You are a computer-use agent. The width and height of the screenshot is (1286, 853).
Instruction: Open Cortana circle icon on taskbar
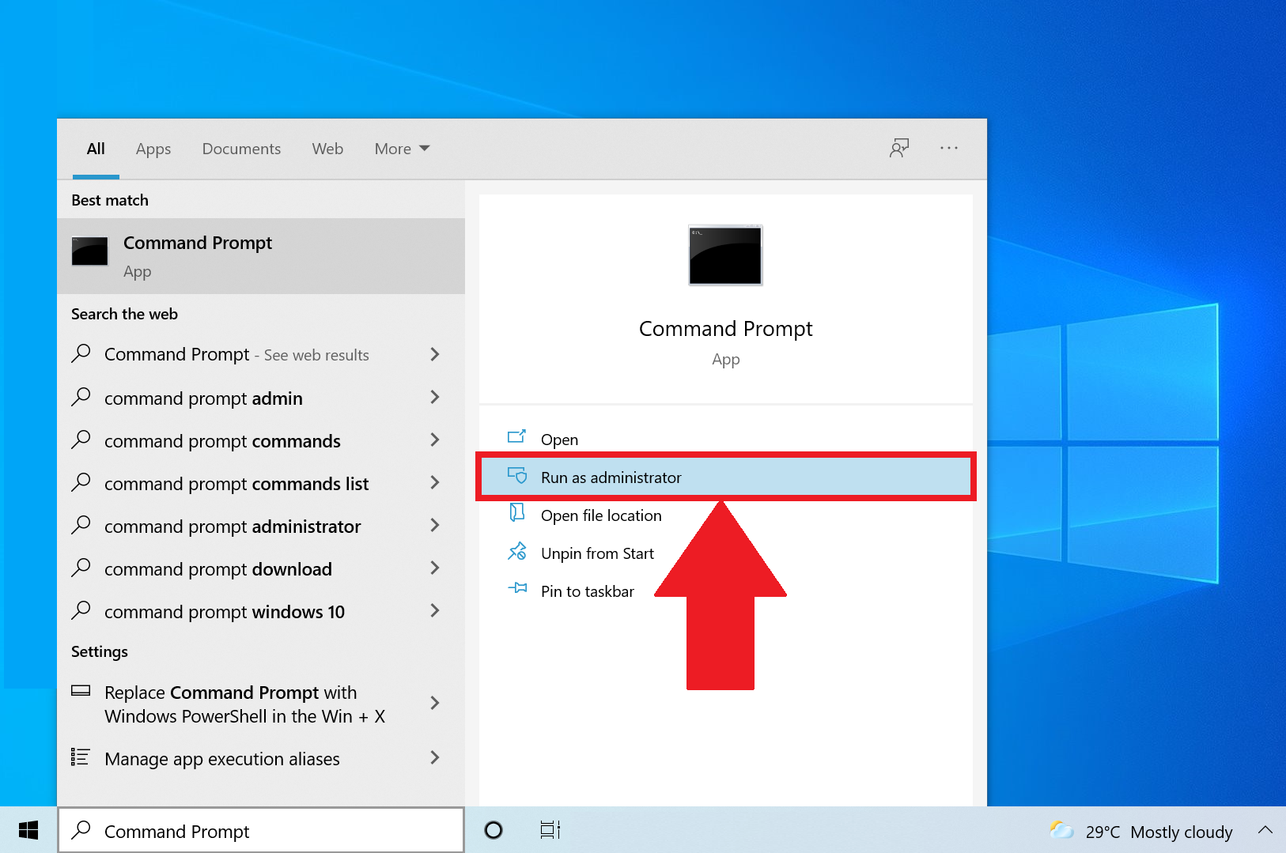[494, 830]
